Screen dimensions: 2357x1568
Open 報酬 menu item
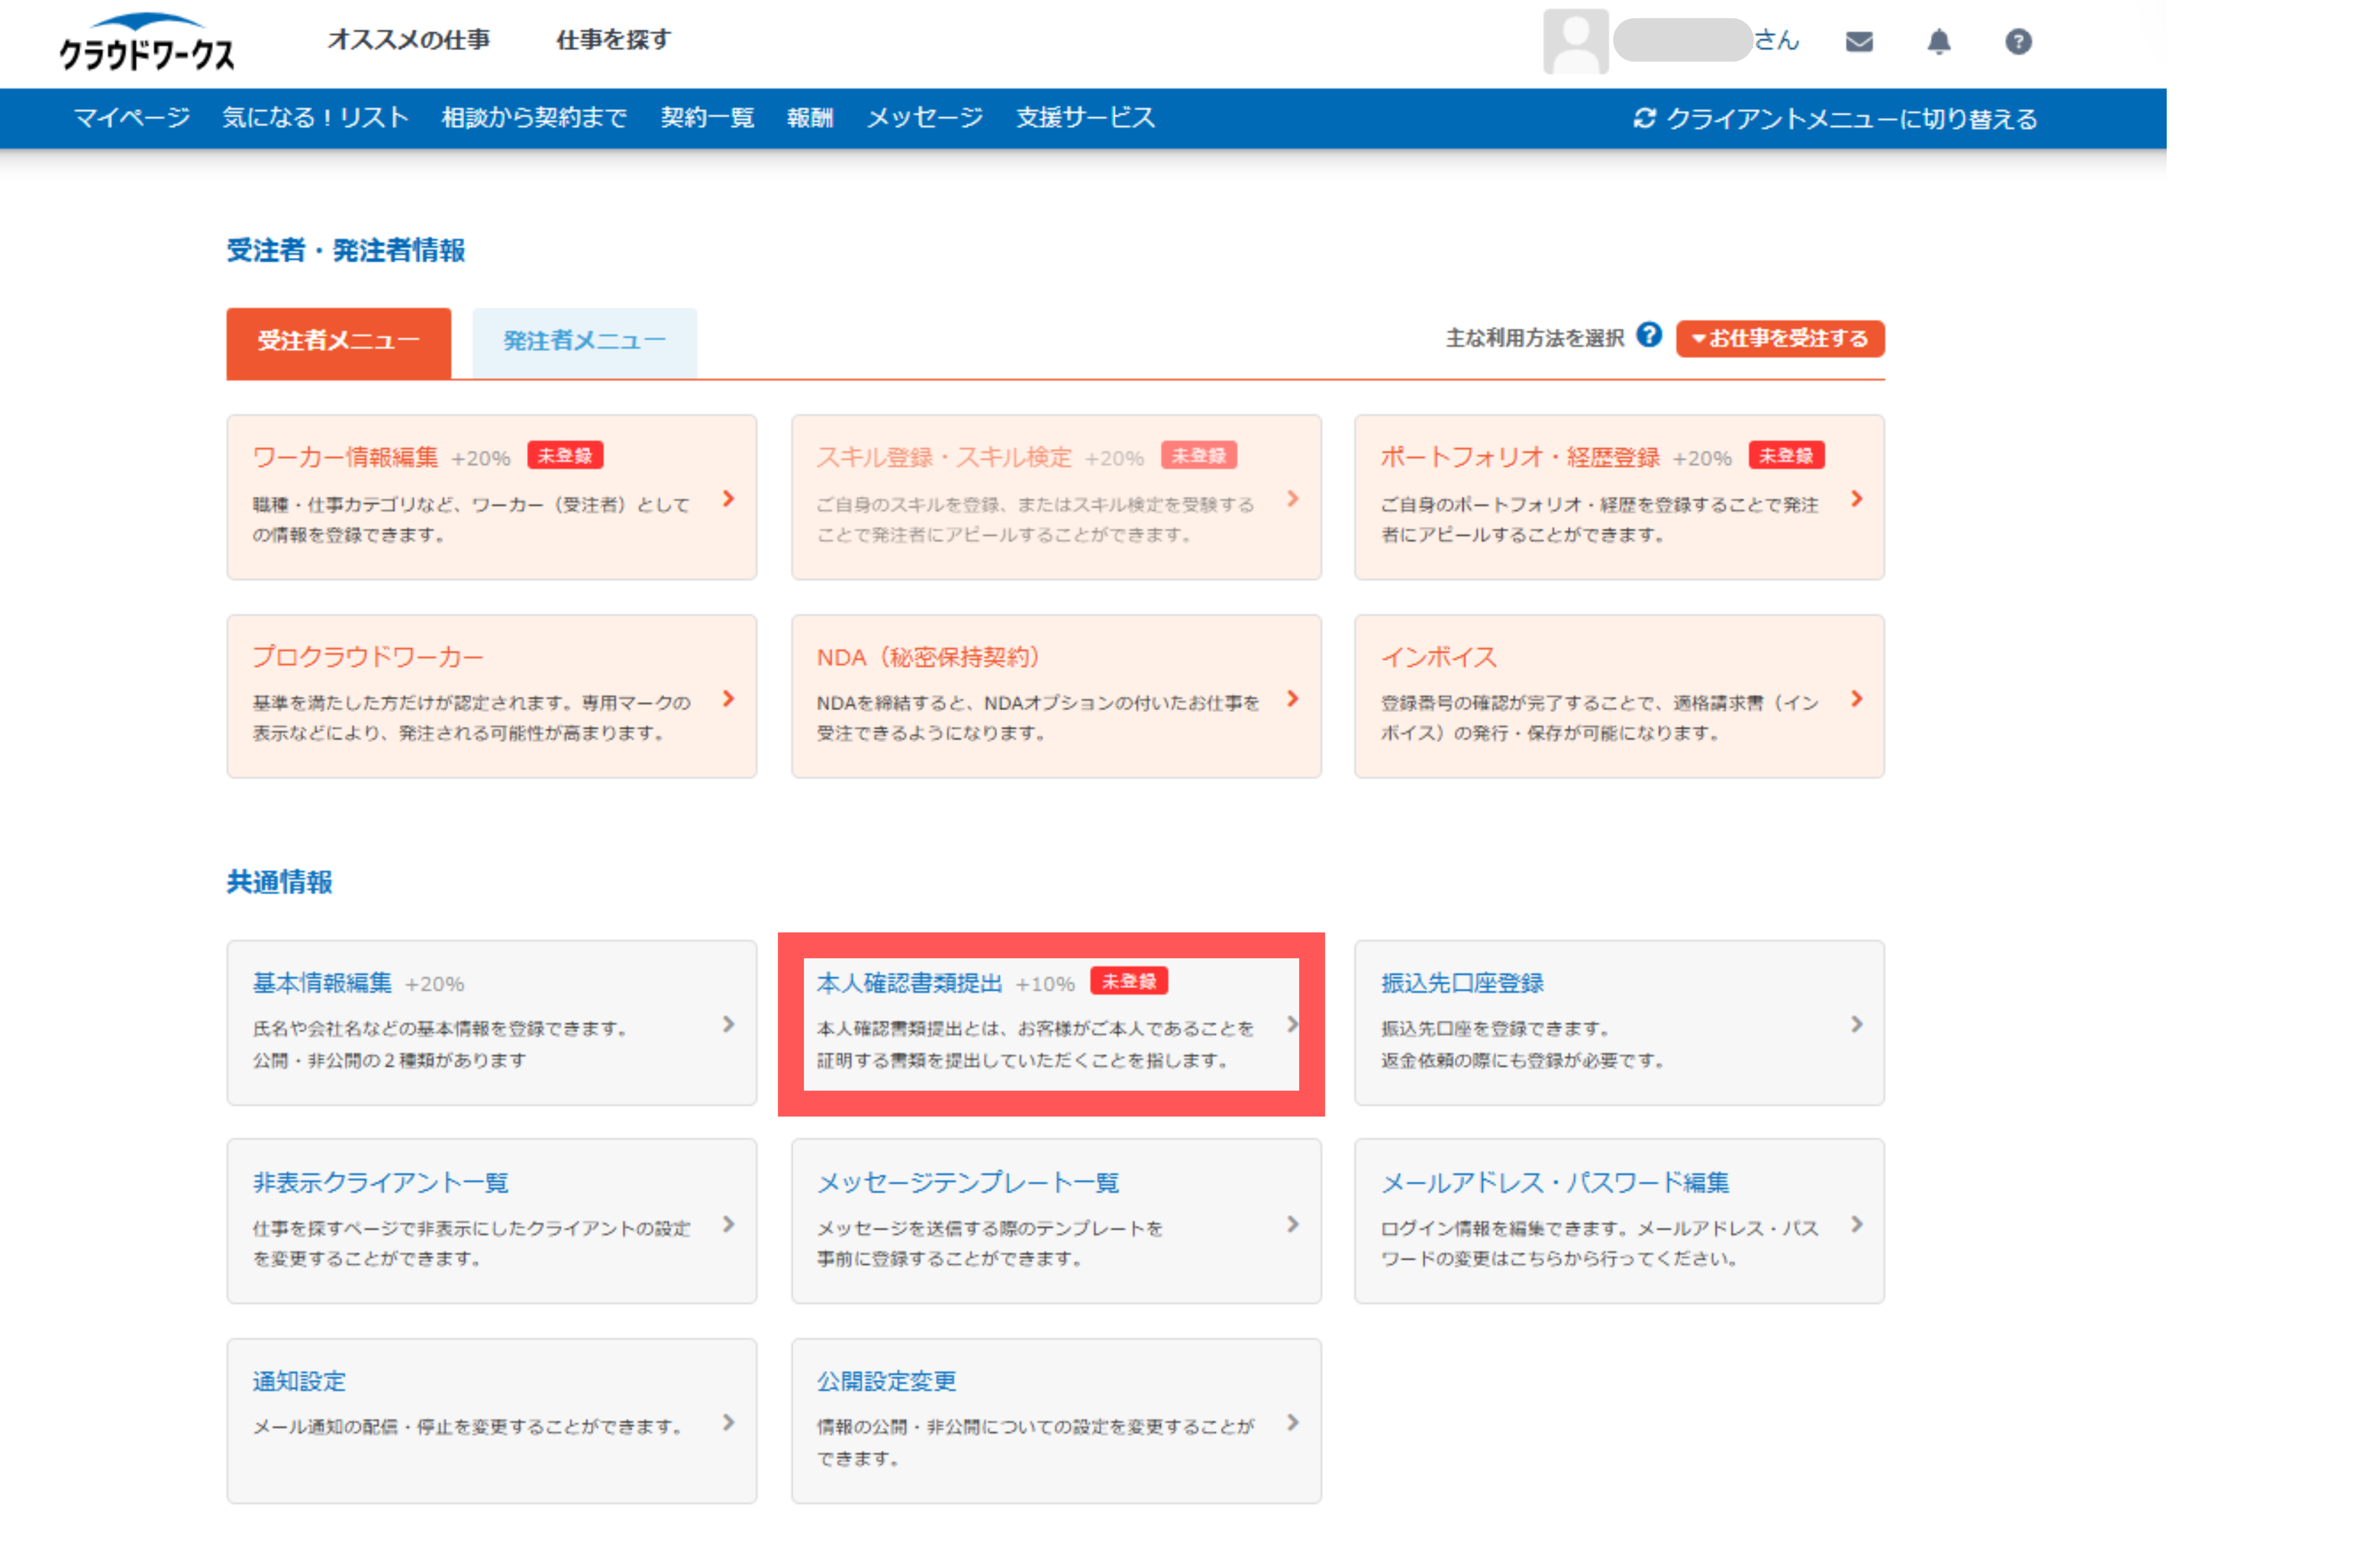[x=809, y=118]
